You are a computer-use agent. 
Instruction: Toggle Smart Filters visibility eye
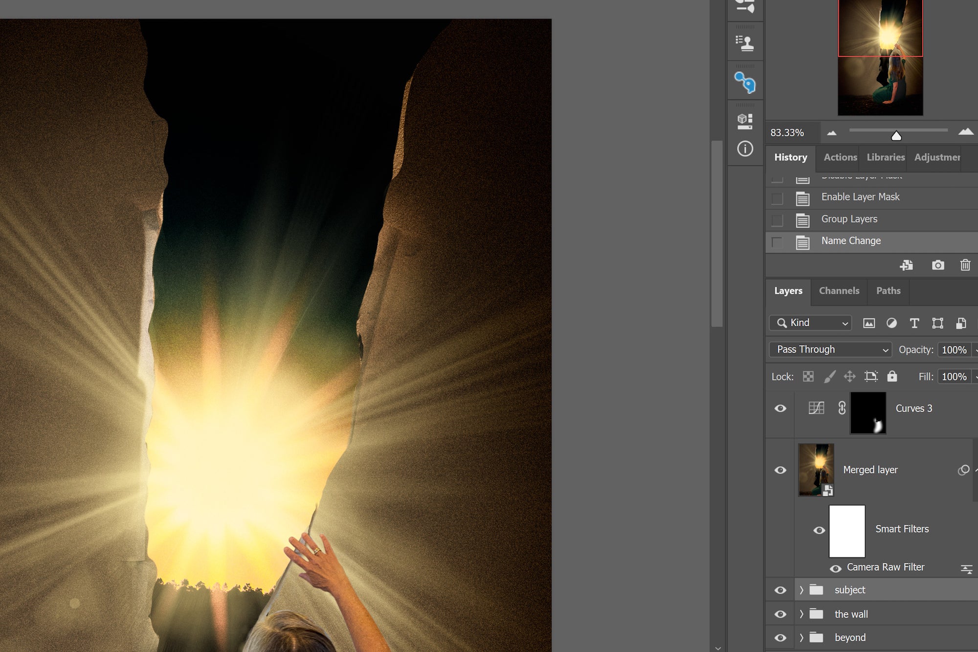point(819,530)
